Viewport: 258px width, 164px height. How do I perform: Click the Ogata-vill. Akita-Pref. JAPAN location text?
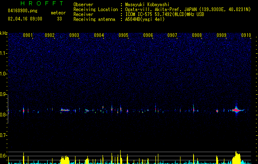(161, 9)
